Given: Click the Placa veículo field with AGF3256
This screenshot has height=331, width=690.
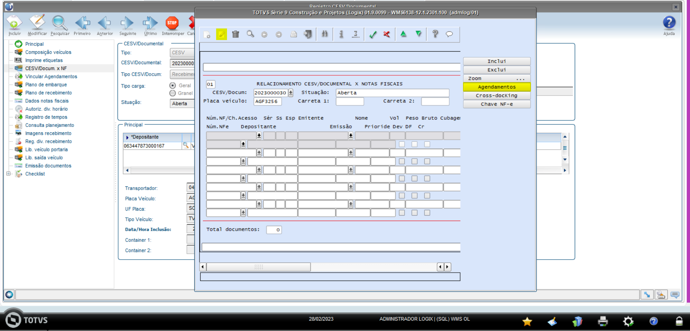Looking at the screenshot, I should [267, 101].
